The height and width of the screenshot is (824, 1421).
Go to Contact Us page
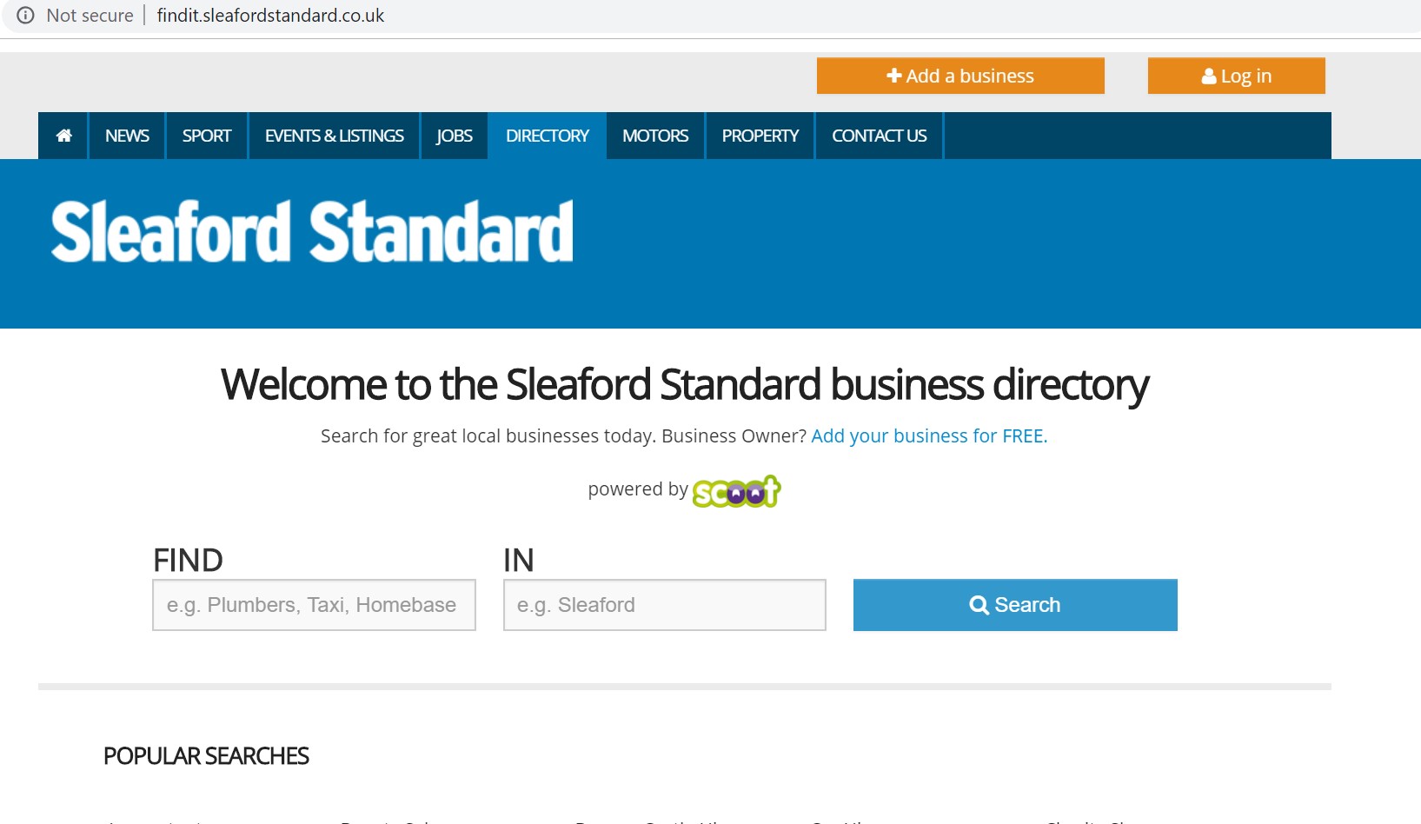click(x=880, y=136)
